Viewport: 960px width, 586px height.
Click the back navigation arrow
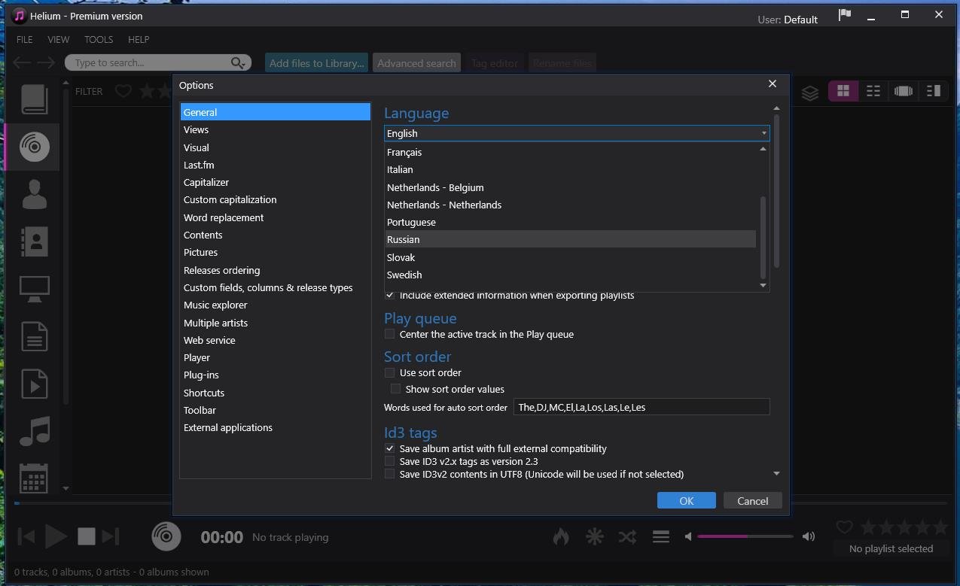22,63
